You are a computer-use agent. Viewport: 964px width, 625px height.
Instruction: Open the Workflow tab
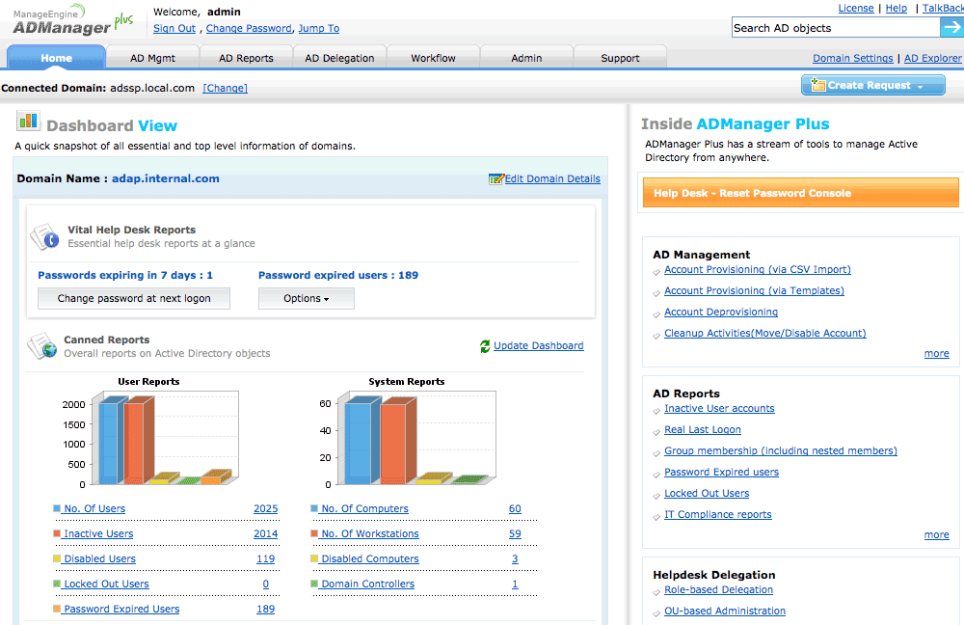point(433,58)
